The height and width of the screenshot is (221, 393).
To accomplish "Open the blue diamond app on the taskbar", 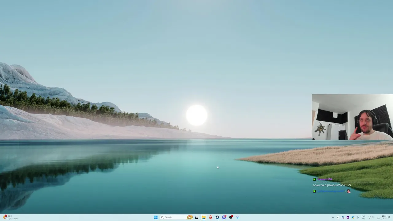I will (x=237, y=217).
